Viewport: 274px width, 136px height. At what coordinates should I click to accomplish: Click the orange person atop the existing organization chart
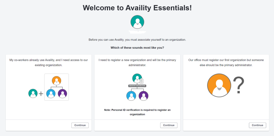point(56,80)
